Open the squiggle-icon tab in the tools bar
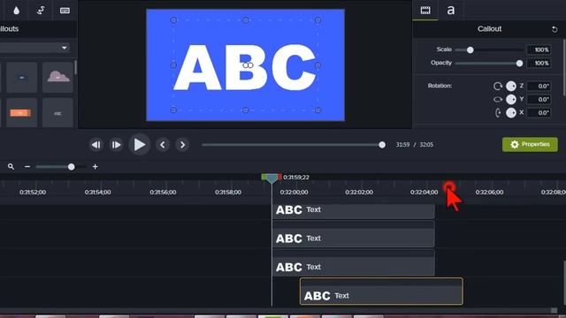Screen dimensions: 566x318 41,10
